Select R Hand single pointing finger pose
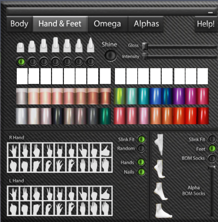Viewport: 218px width, 222px height. [71, 150]
